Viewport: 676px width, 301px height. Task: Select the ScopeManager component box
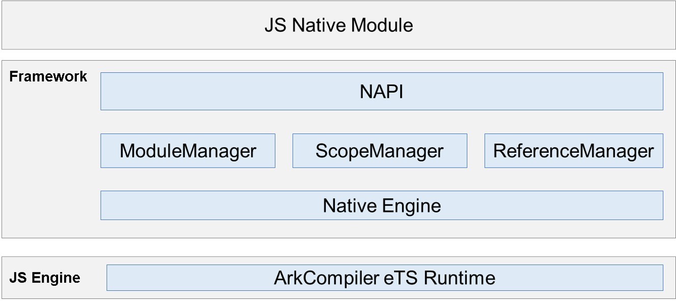tap(379, 151)
